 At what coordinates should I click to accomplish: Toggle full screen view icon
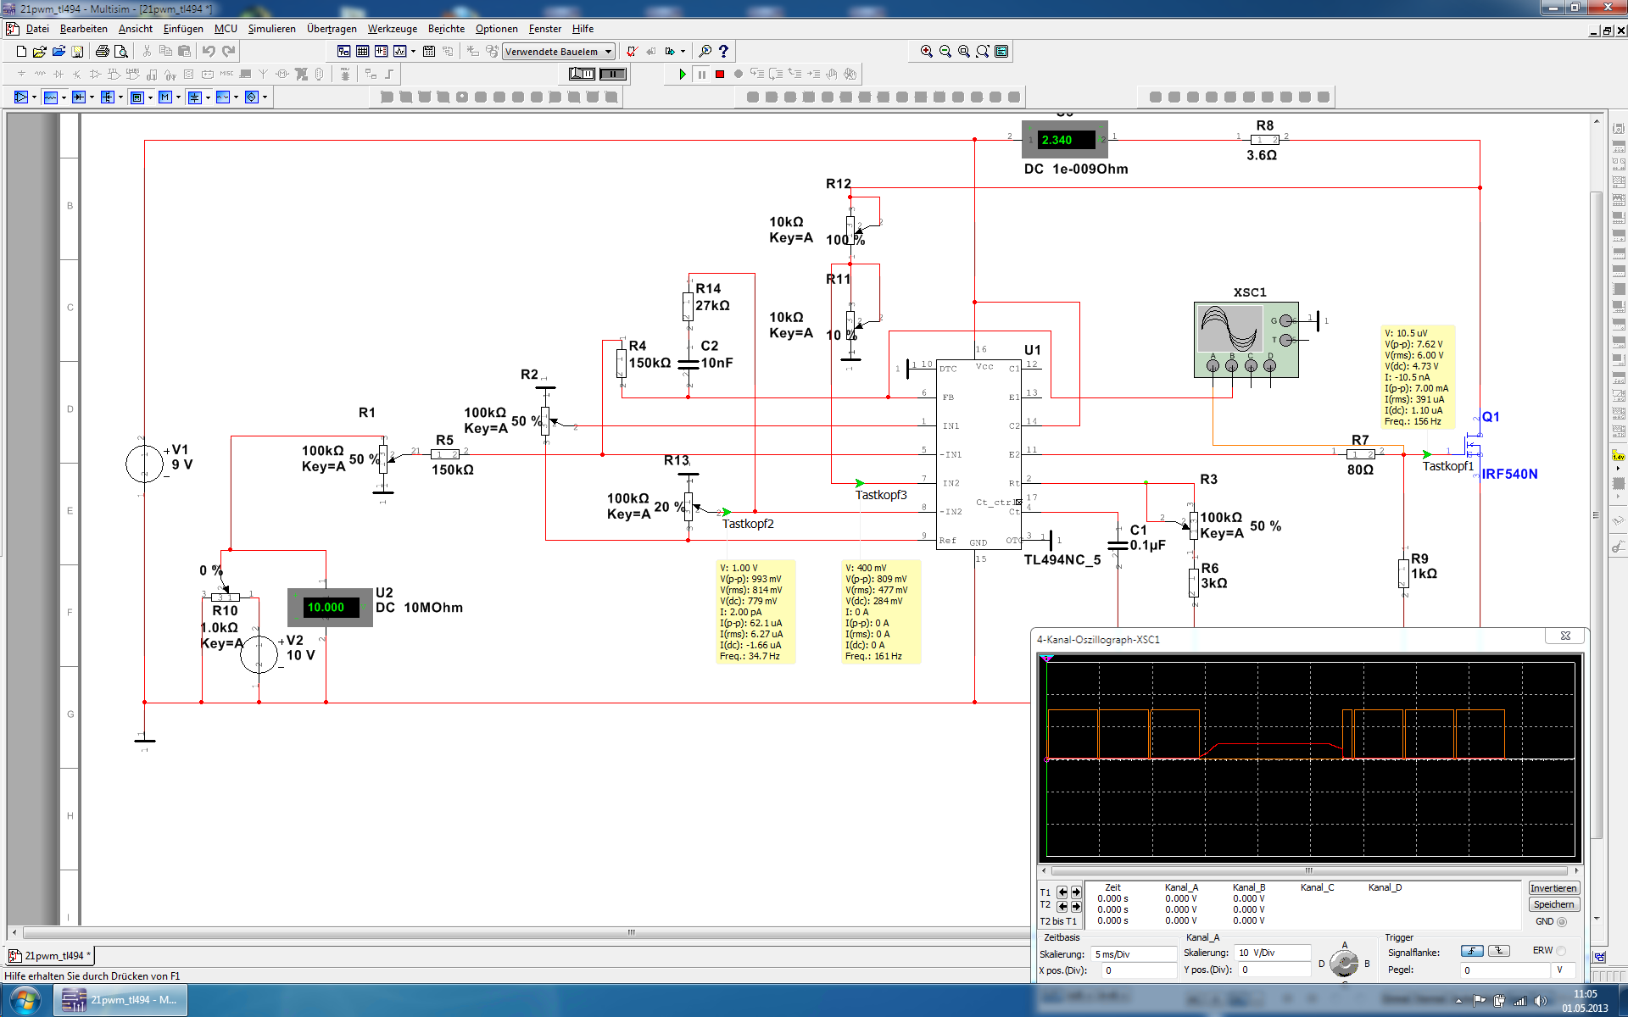pos(1001,52)
